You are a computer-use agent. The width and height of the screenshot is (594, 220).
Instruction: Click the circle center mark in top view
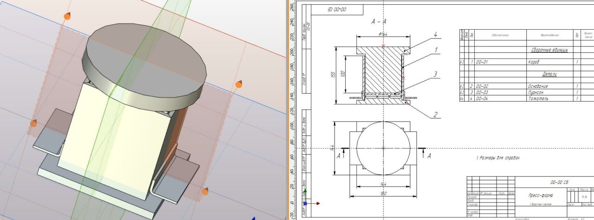coord(383,148)
